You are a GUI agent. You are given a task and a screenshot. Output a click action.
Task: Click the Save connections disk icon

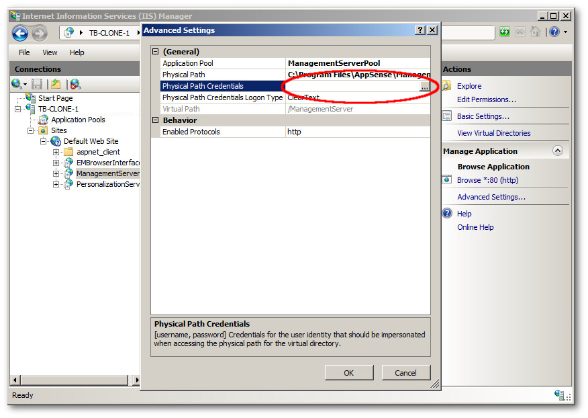(37, 84)
